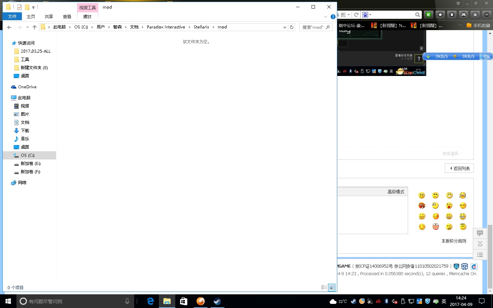Open the 播放 ribbon tab

[87, 16]
